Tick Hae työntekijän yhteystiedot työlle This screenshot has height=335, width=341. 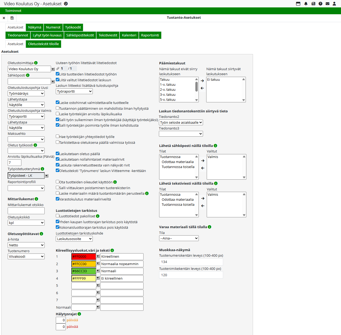tap(57, 136)
